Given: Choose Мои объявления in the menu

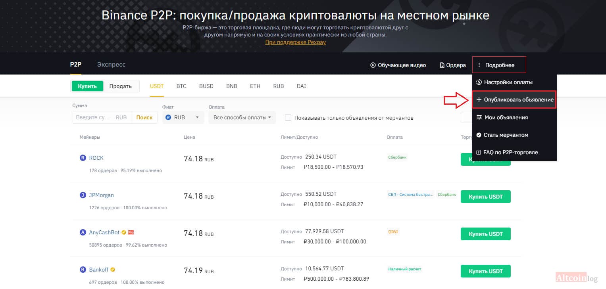Looking at the screenshot, I should pyautogui.click(x=514, y=117).
